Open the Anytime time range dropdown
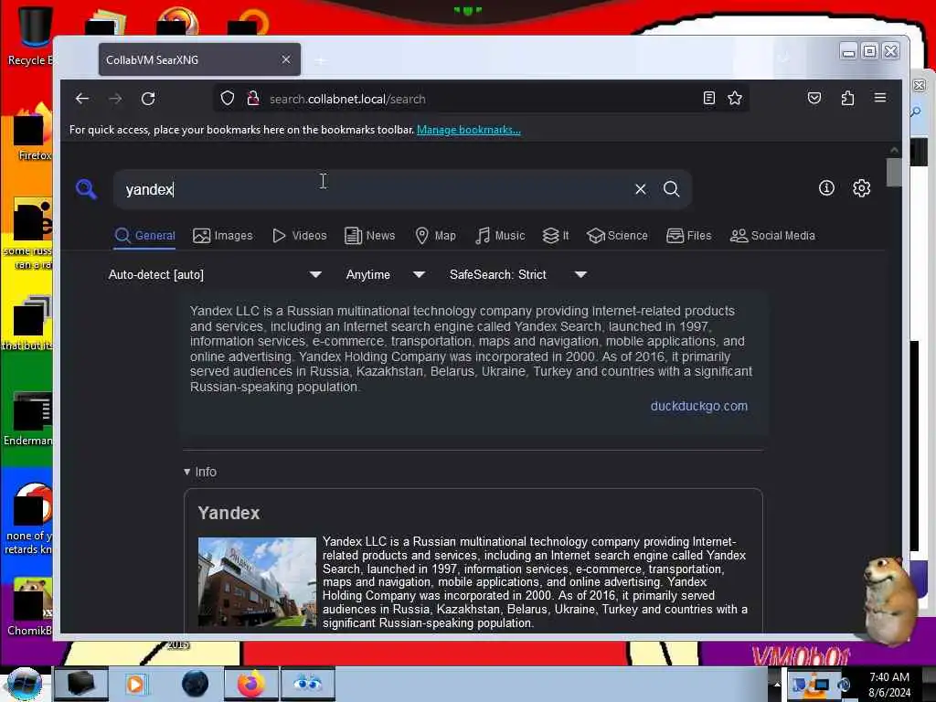Screen dimensions: 936x702 (x=386, y=274)
